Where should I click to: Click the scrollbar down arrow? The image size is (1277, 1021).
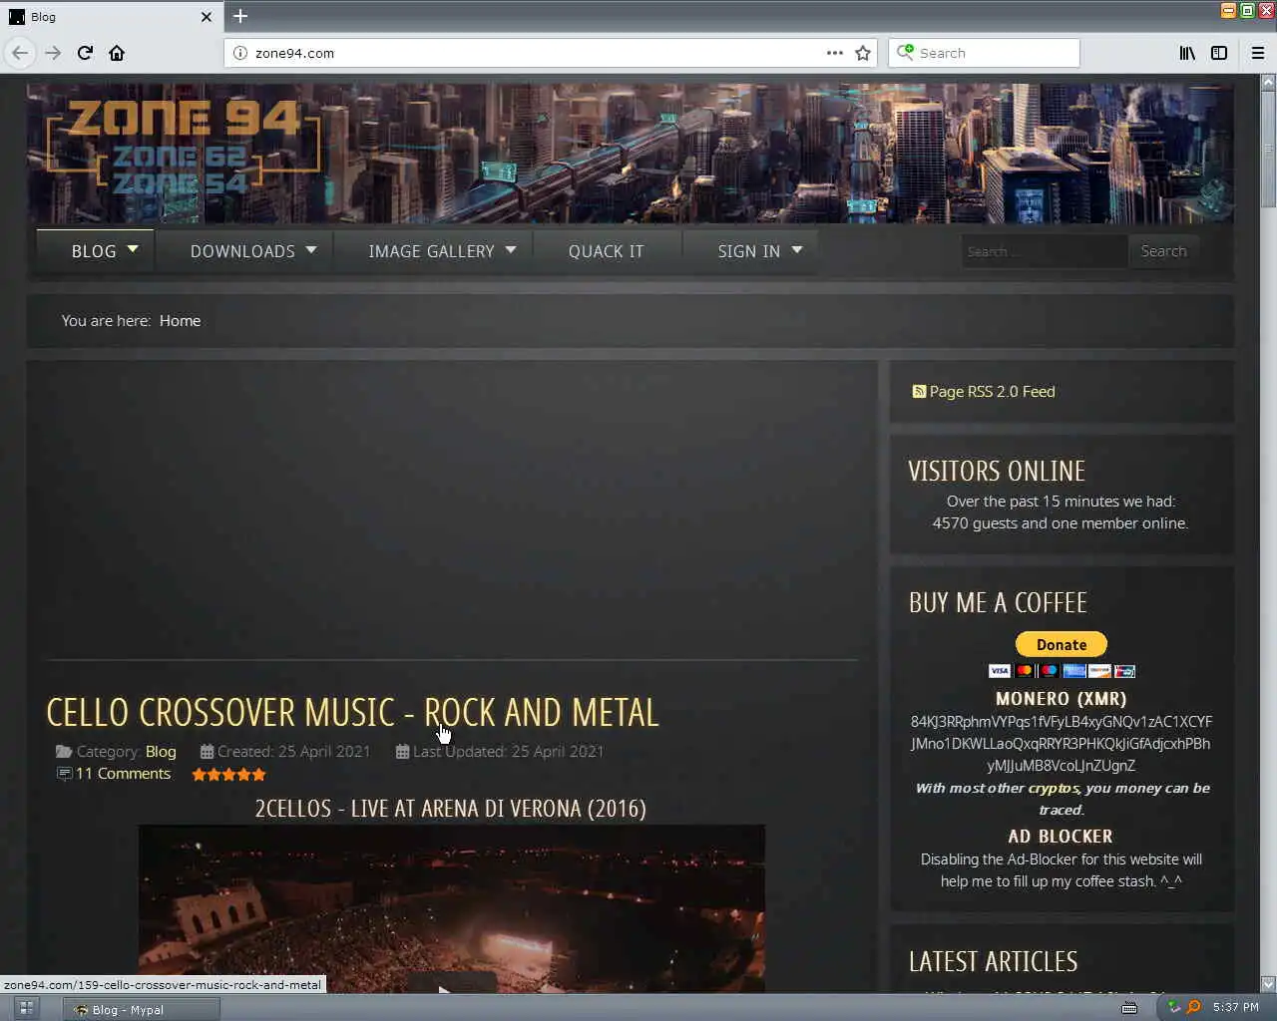click(1268, 984)
